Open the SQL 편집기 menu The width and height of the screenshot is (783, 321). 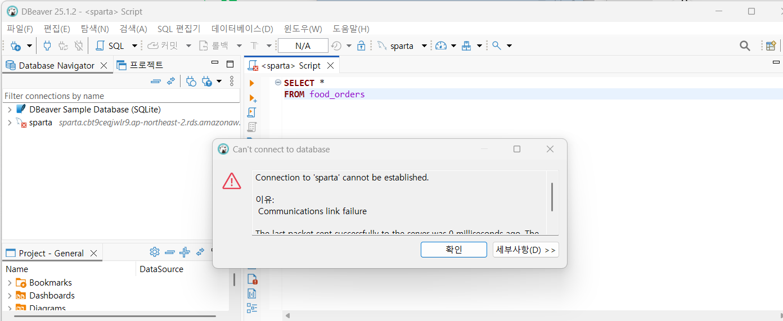click(x=179, y=29)
